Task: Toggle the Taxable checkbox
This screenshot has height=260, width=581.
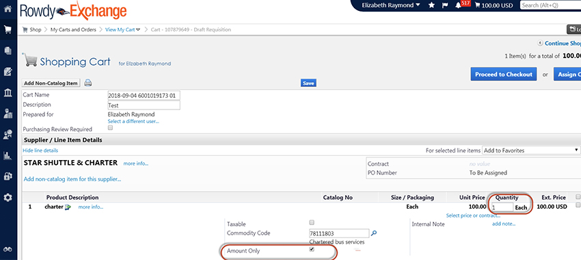Action: tap(312, 222)
